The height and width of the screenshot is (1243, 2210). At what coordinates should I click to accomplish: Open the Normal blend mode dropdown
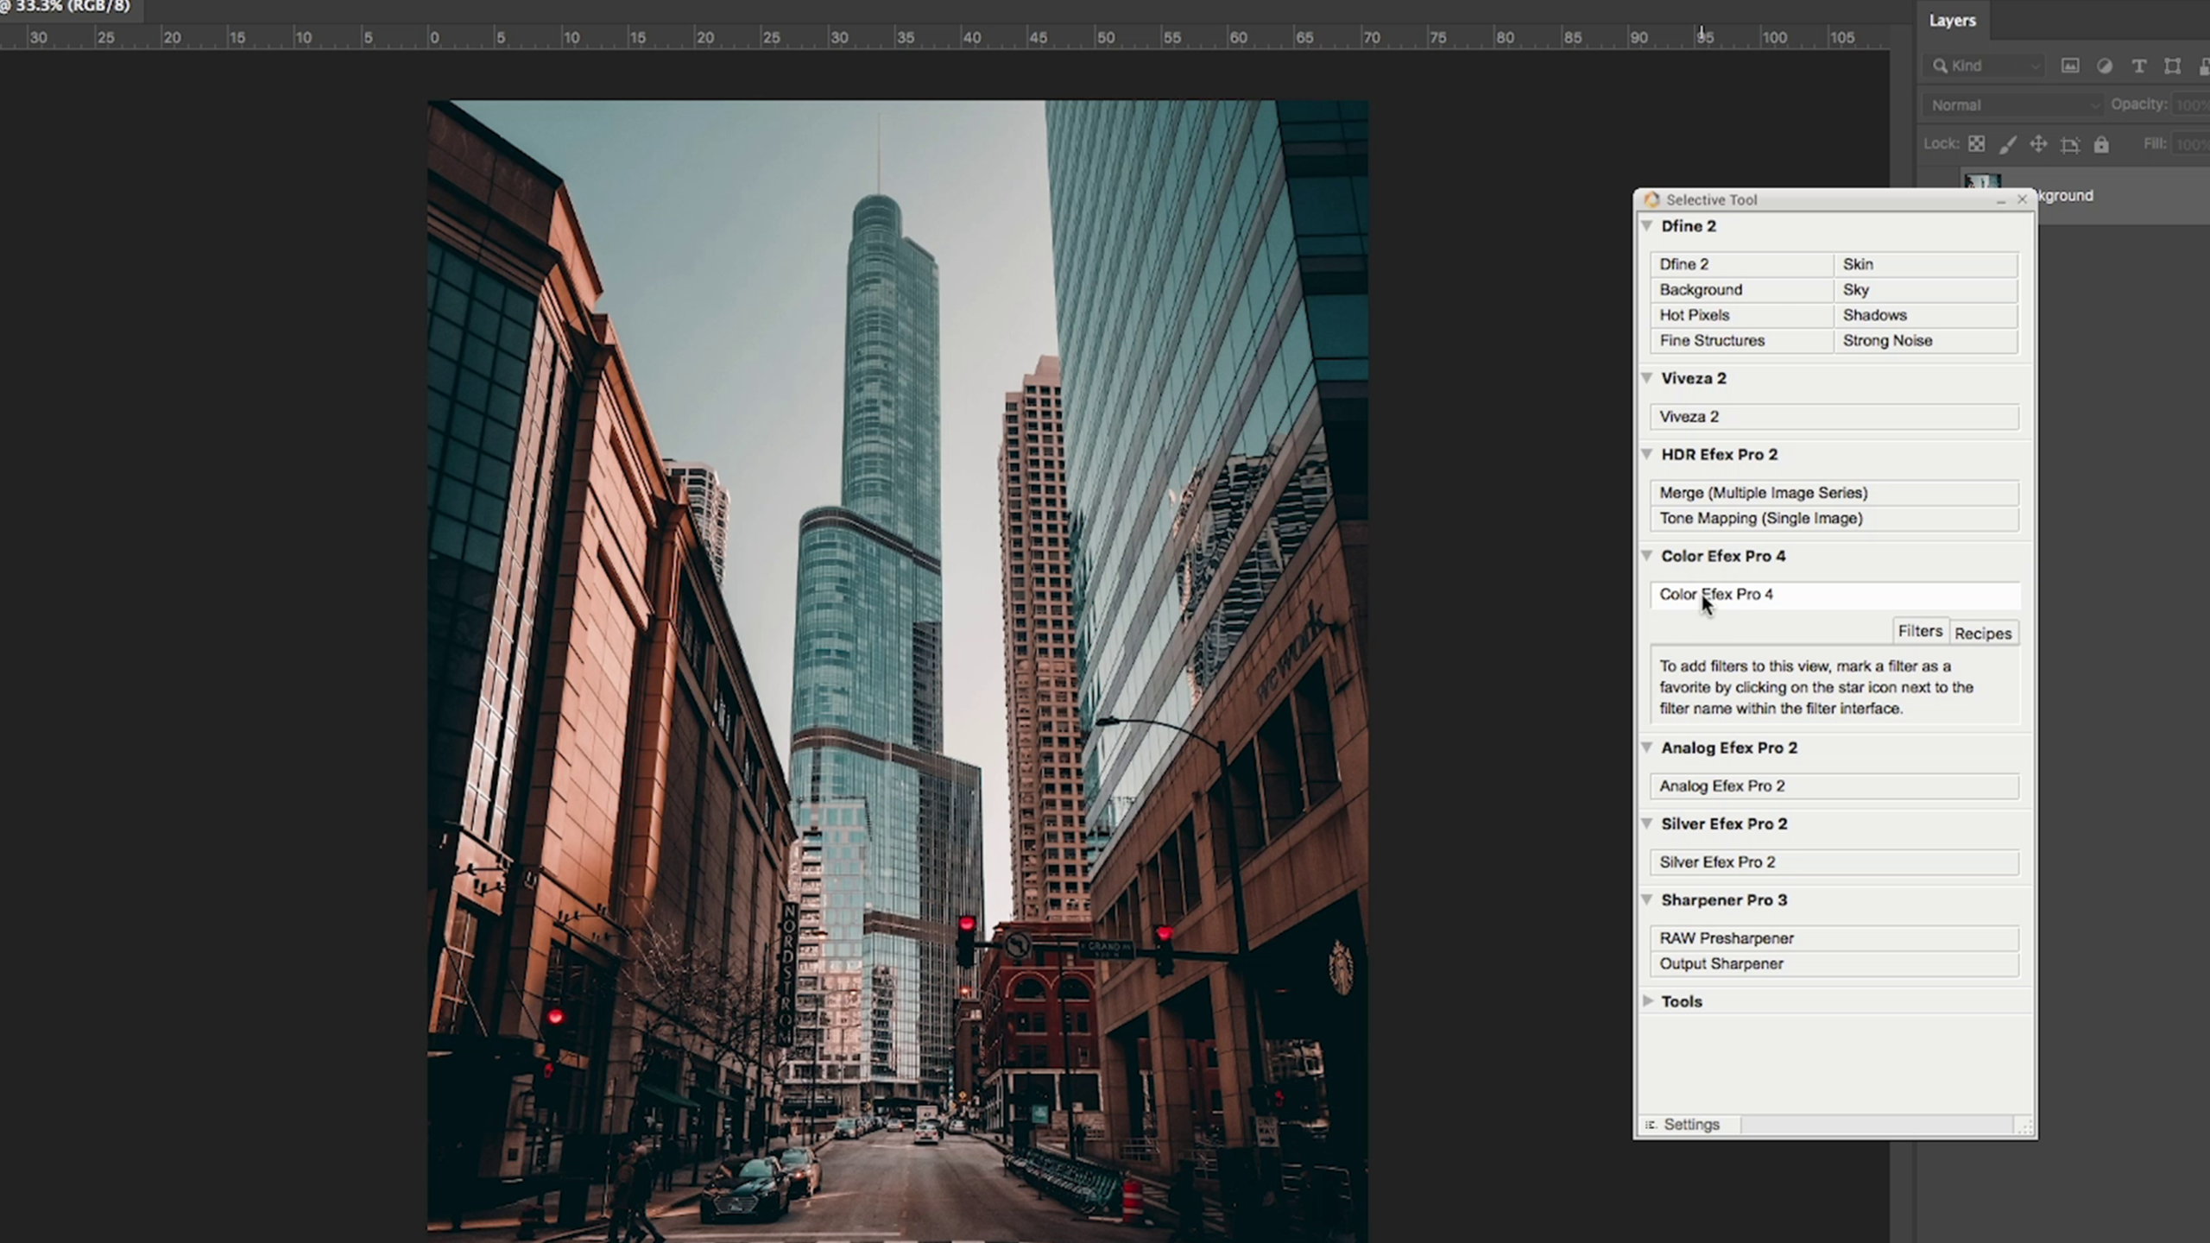click(2014, 105)
